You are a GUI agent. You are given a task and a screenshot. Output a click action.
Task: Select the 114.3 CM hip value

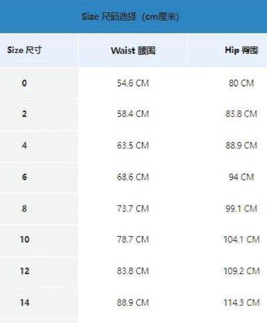242,303
